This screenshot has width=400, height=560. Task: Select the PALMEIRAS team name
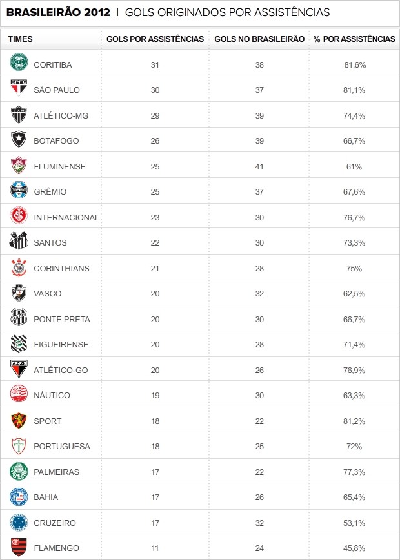click(56, 472)
